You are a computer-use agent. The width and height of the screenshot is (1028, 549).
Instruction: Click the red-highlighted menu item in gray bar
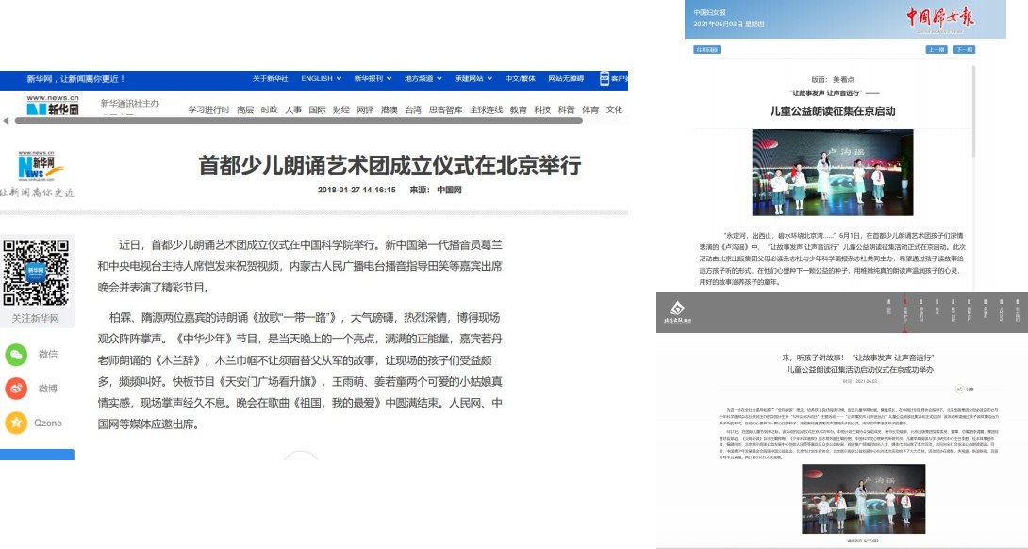[904, 312]
